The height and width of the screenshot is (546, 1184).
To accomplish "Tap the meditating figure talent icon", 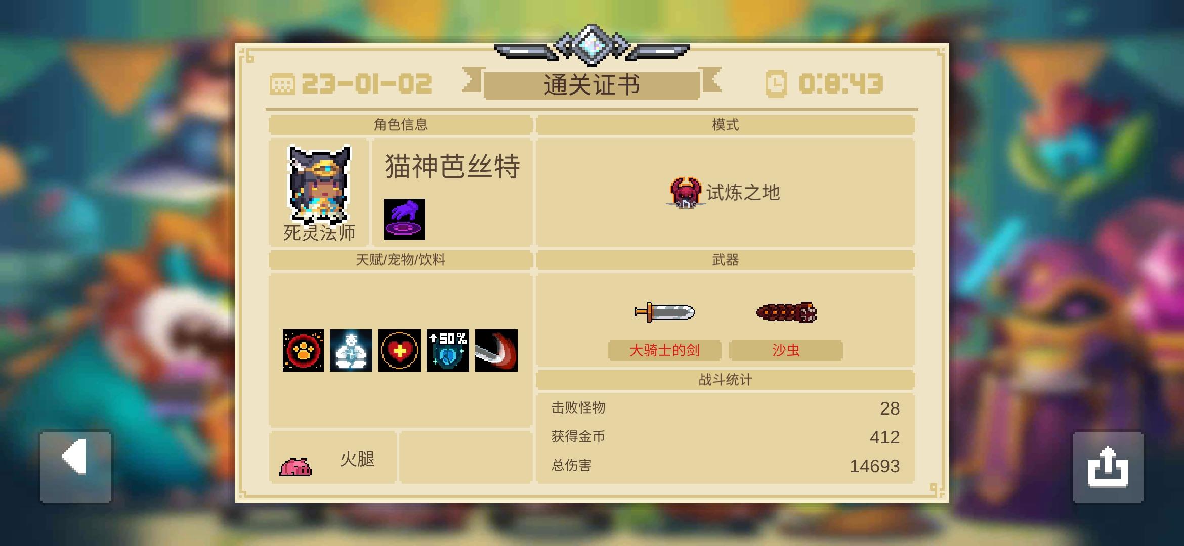I will 351,350.
